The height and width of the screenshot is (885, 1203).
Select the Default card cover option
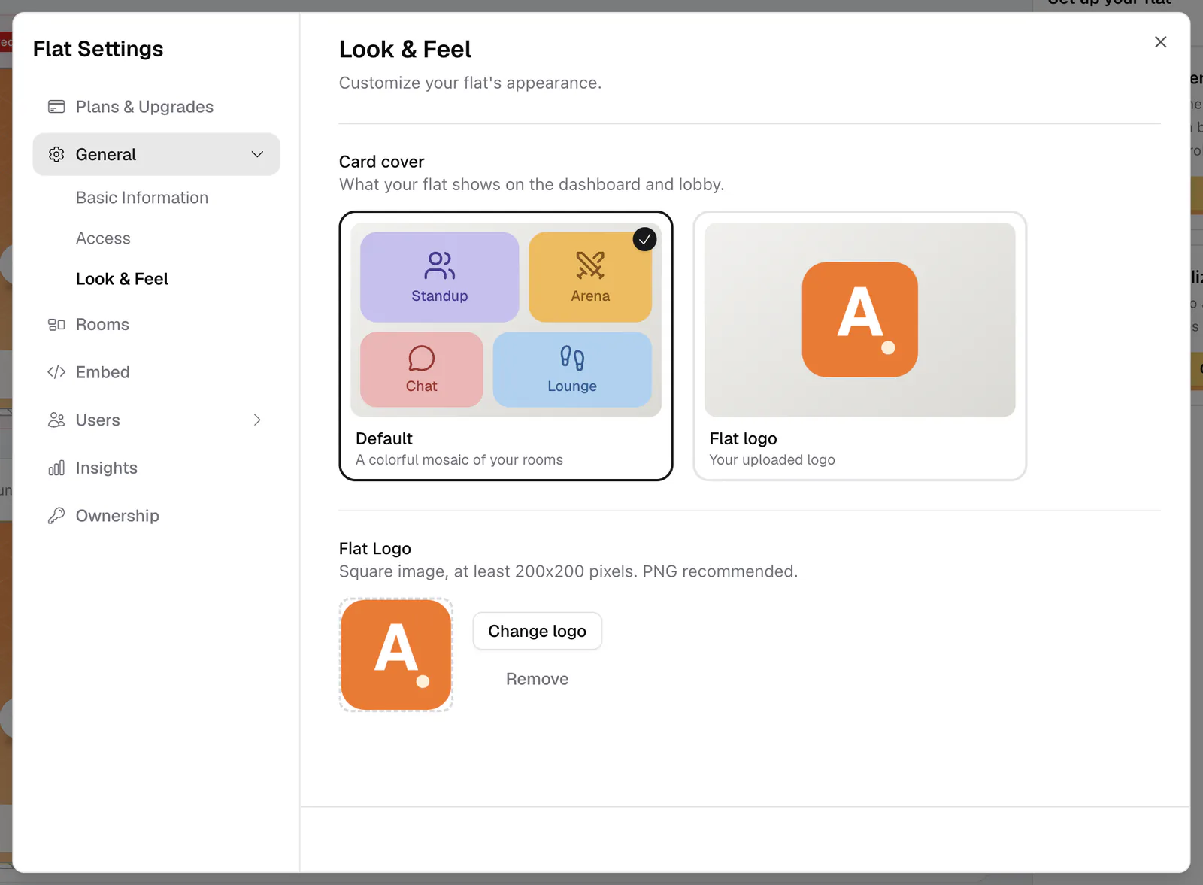[x=506, y=346]
